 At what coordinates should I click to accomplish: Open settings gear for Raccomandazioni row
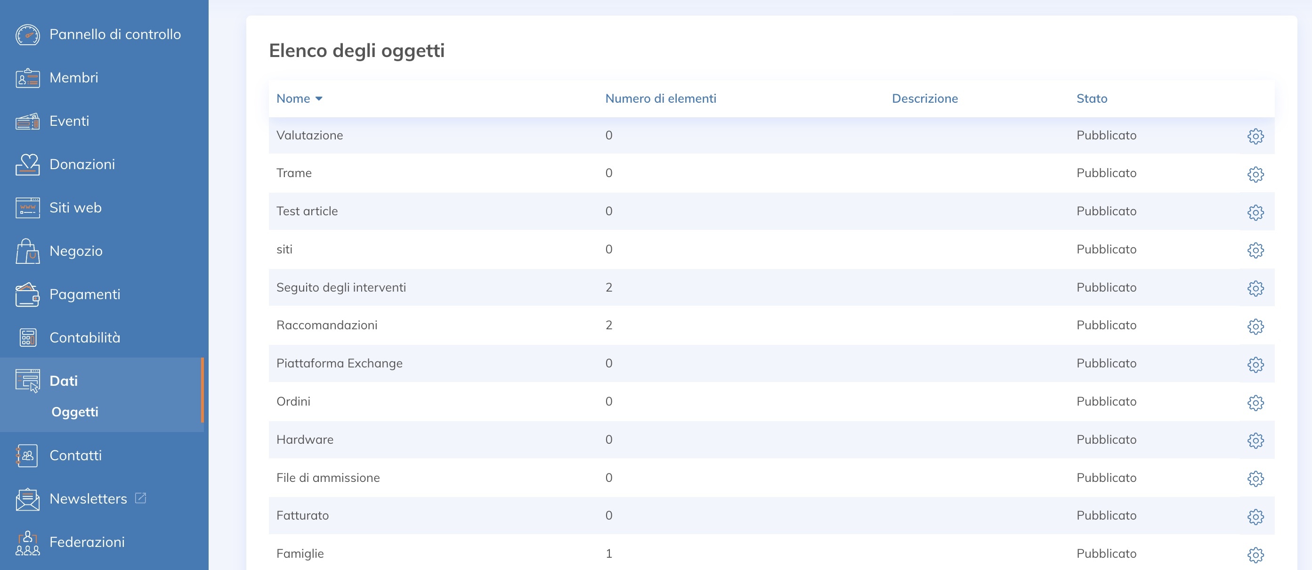tap(1255, 326)
